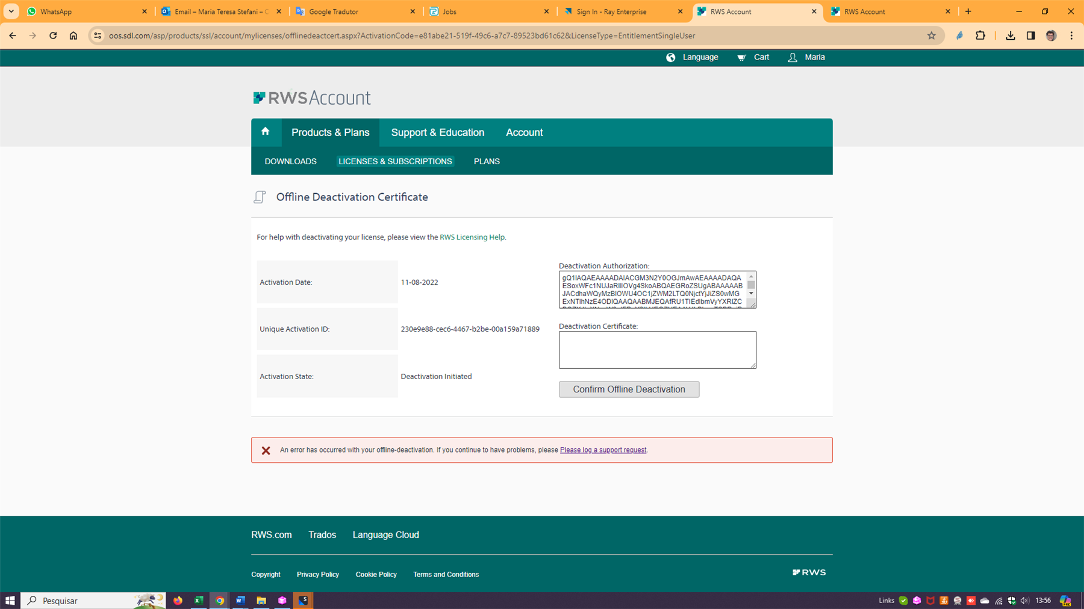This screenshot has width=1084, height=609.
Task: Open the RWS Licensing Help link
Action: (x=472, y=237)
